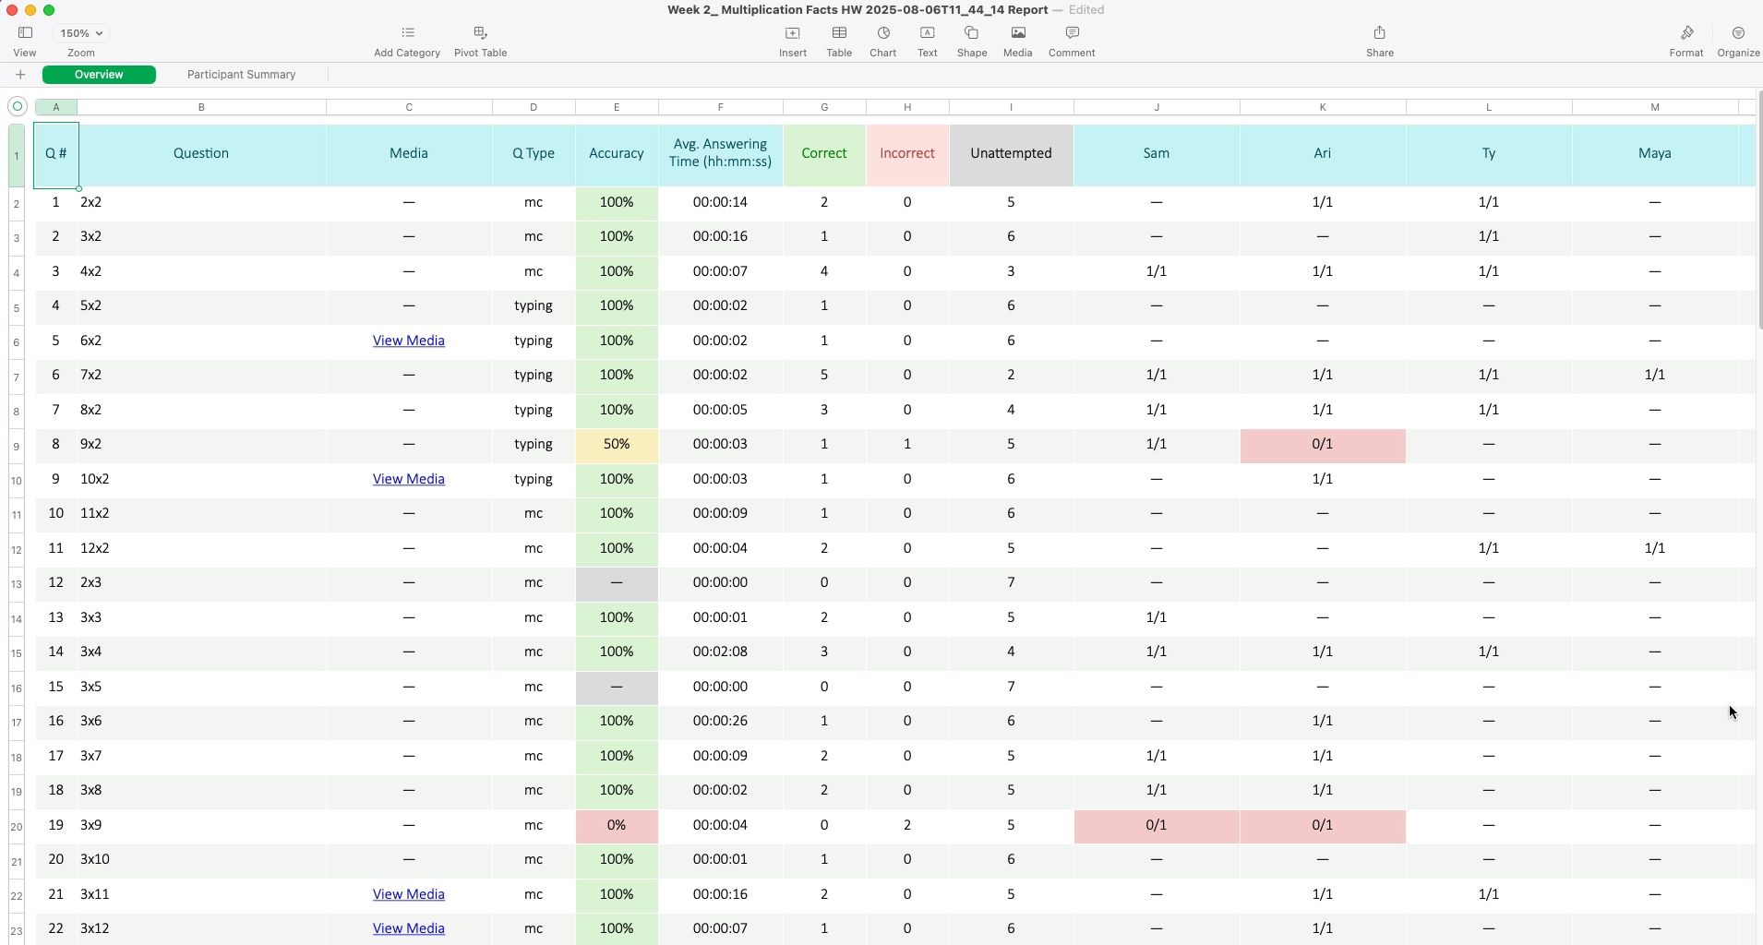Image resolution: width=1763 pixels, height=945 pixels.
Task: Switch to the Participant Summary tab
Action: 240,75
